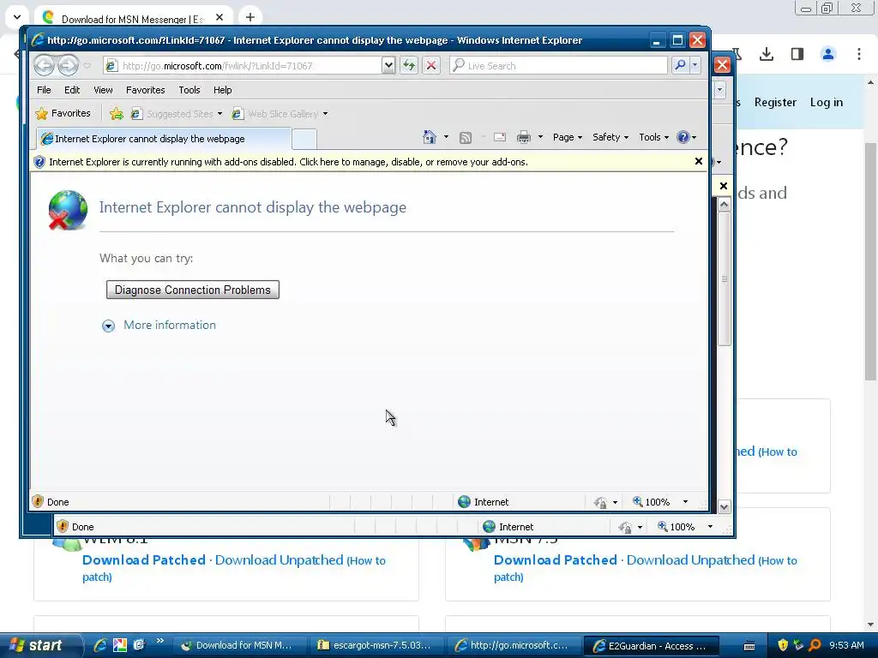
Task: Click WLM 8.1 Download Patched link
Action: click(144, 560)
